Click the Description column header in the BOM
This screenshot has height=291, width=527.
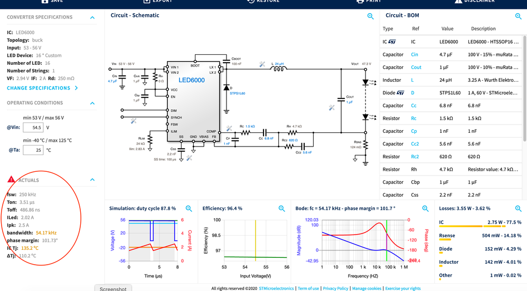(483, 28)
